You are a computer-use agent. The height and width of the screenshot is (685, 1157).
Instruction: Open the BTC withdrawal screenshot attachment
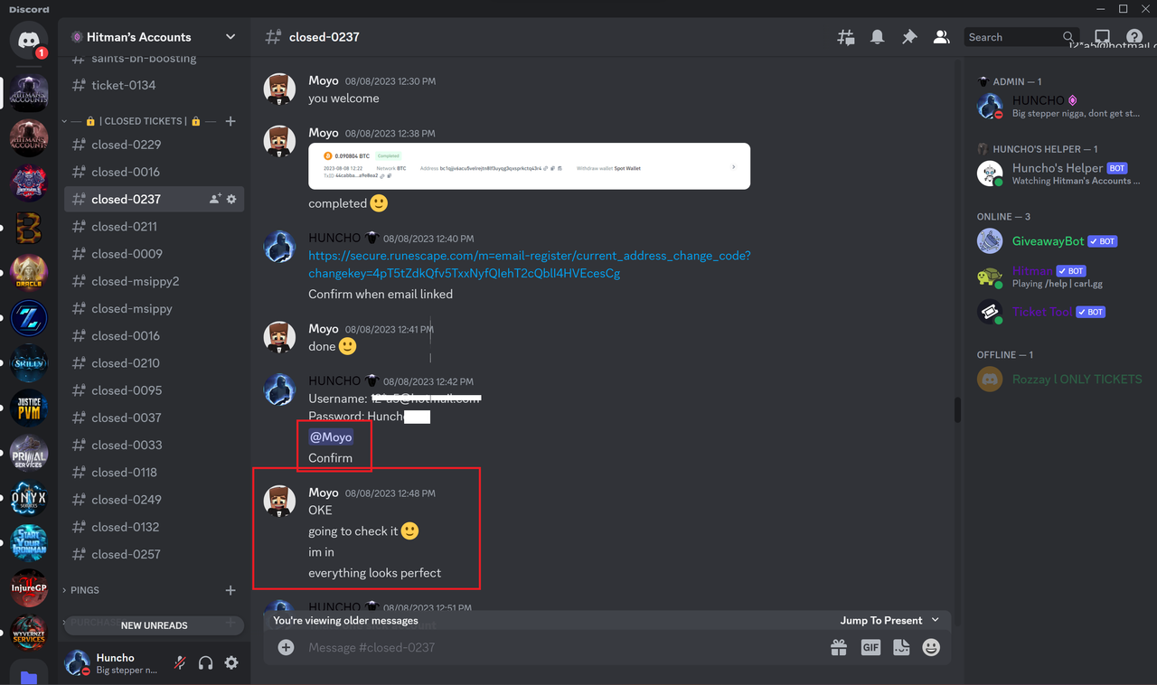529,166
